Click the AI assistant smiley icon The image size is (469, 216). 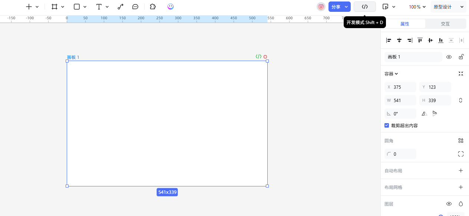pos(171,7)
